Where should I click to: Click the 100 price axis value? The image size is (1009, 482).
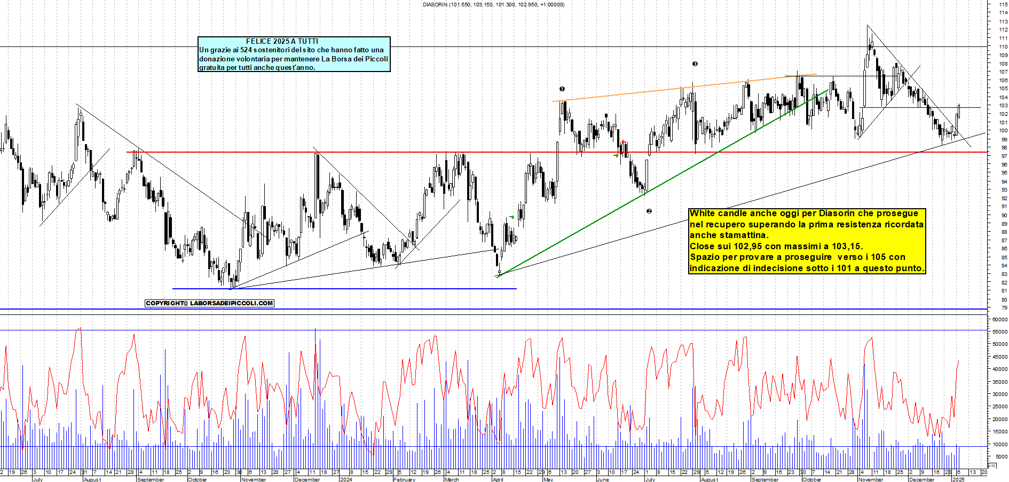(1003, 131)
